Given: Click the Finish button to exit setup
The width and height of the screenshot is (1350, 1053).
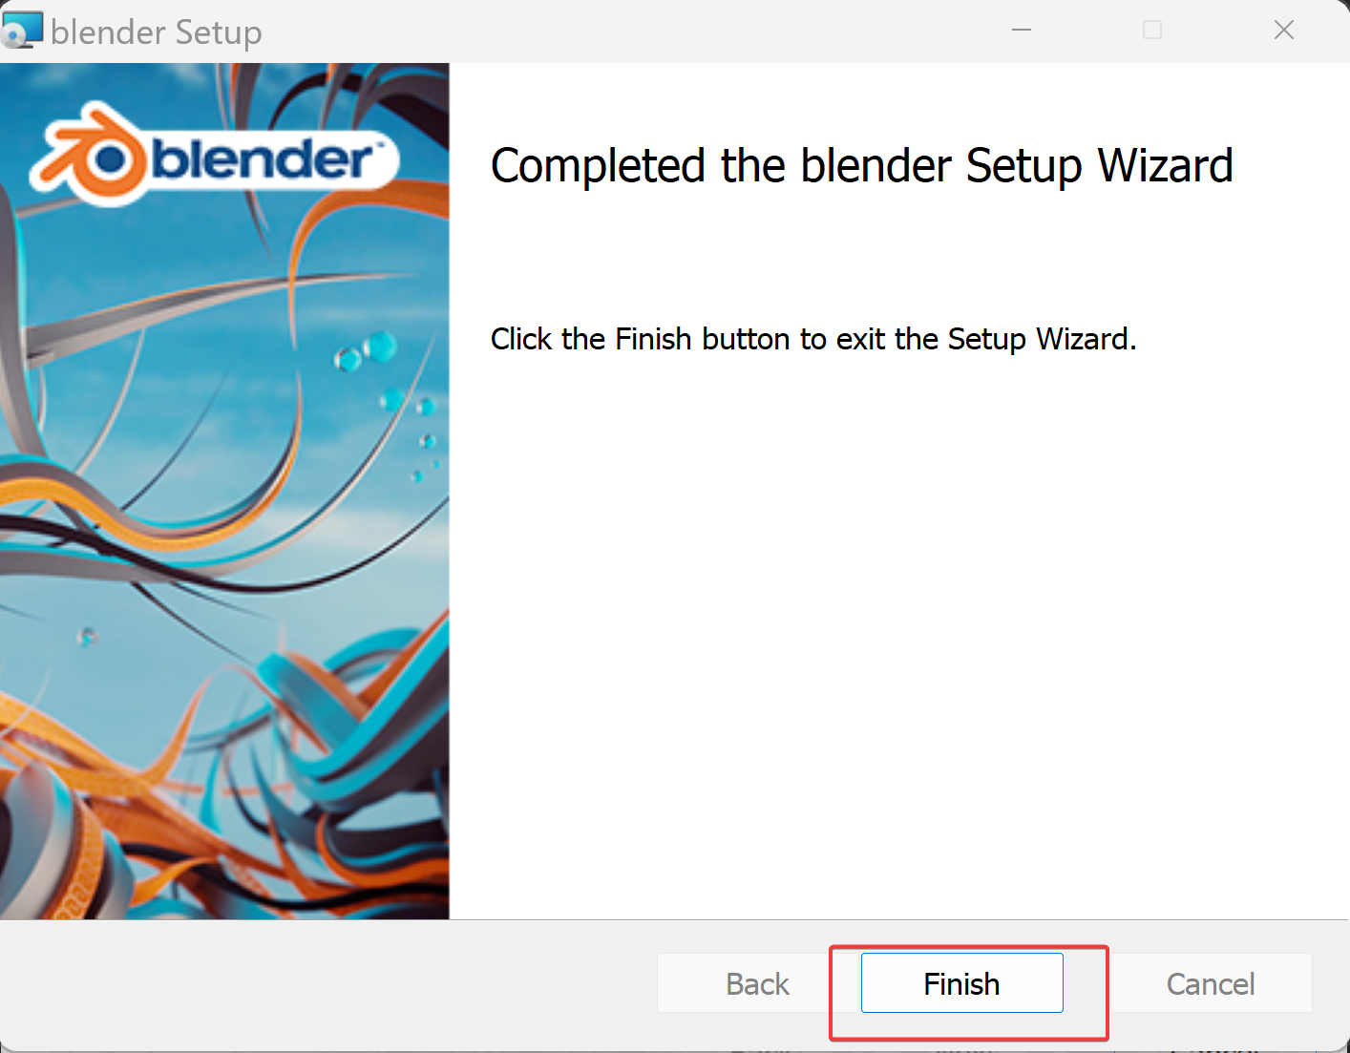Looking at the screenshot, I should 961,982.
